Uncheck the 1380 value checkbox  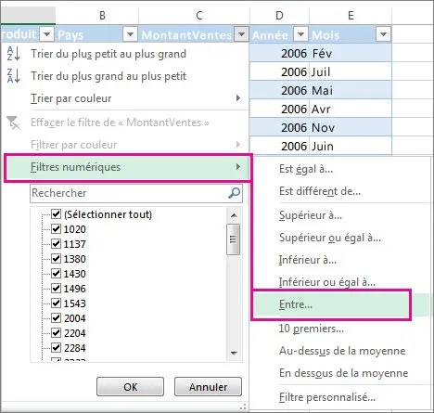[56, 259]
